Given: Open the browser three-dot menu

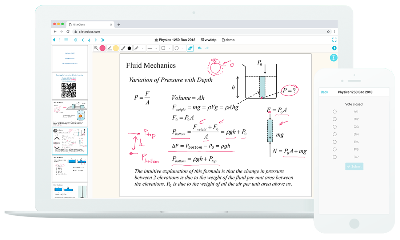Looking at the screenshot, I should click(334, 32).
